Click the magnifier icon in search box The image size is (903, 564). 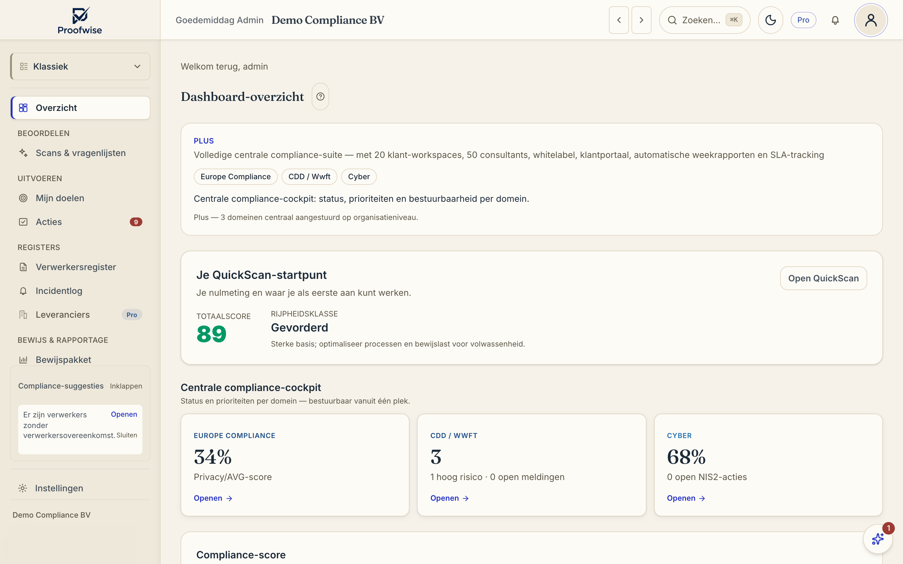(672, 20)
